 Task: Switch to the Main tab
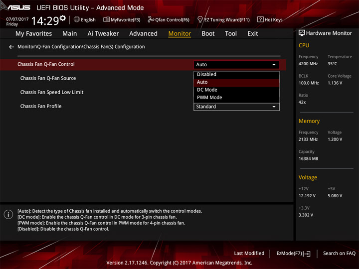(x=70, y=34)
